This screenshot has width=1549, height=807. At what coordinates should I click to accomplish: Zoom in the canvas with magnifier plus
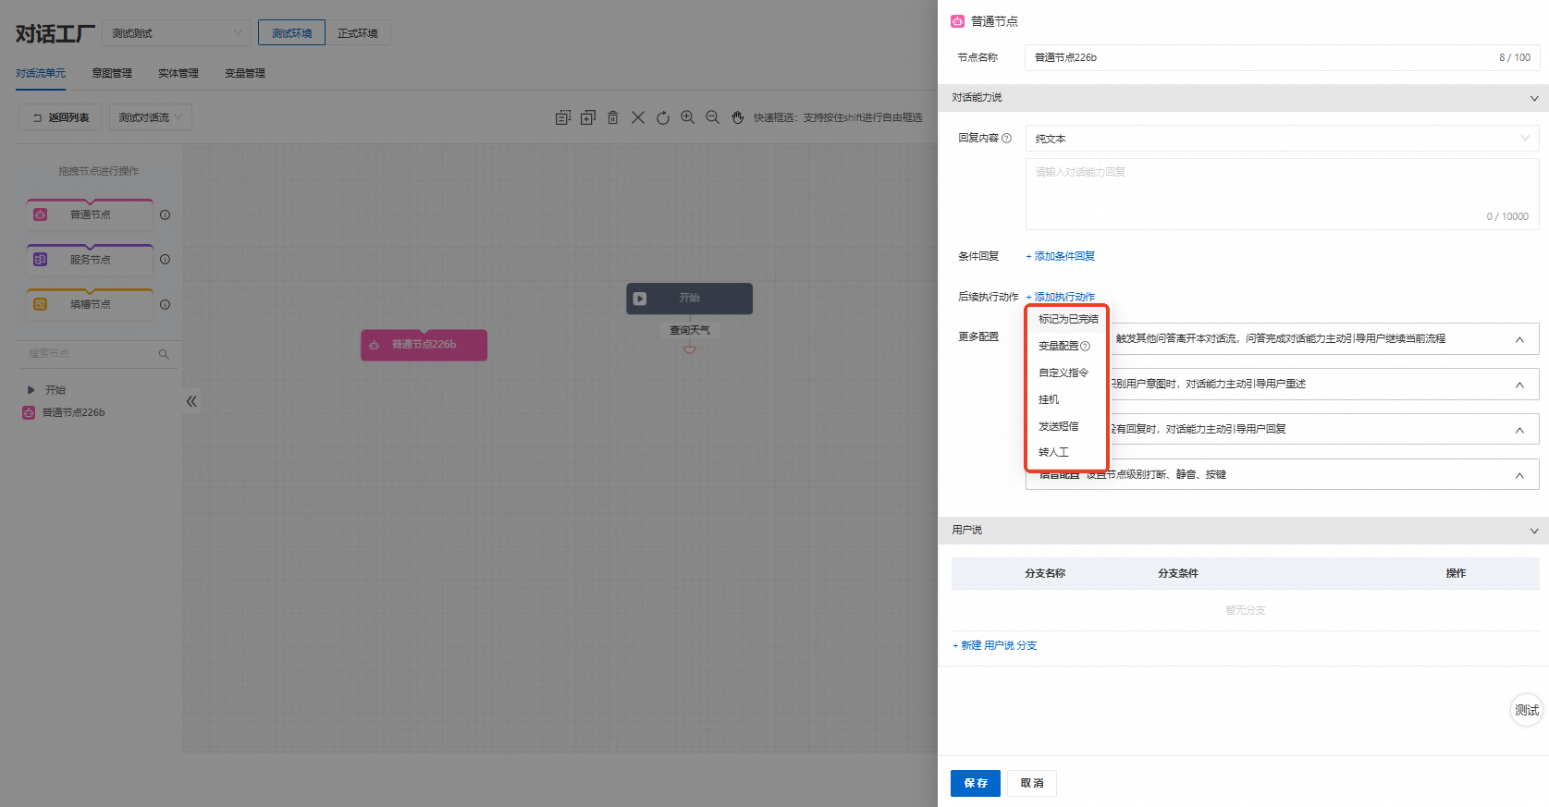(x=688, y=117)
